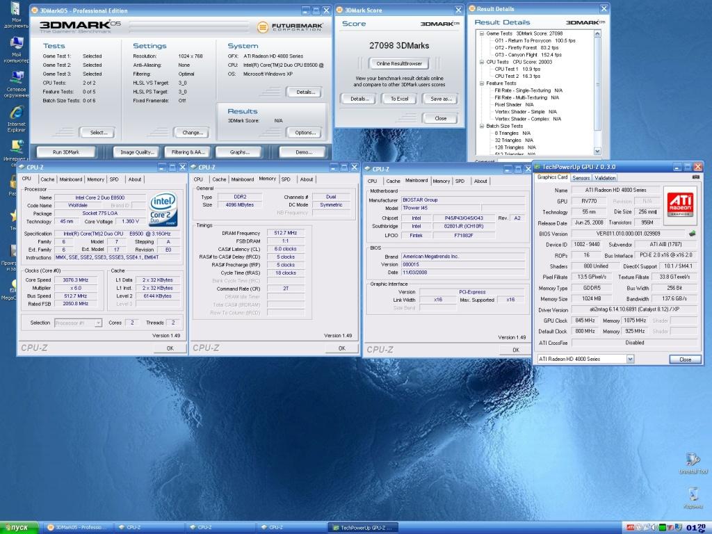
Task: Open SPD tab in the memory CPU-Z window
Action: [x=286, y=179]
